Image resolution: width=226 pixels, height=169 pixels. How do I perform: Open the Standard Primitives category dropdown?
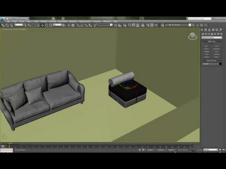pos(212,38)
